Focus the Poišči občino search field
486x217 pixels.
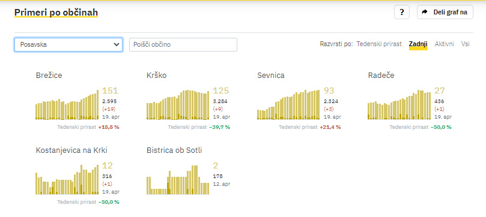[x=183, y=44]
